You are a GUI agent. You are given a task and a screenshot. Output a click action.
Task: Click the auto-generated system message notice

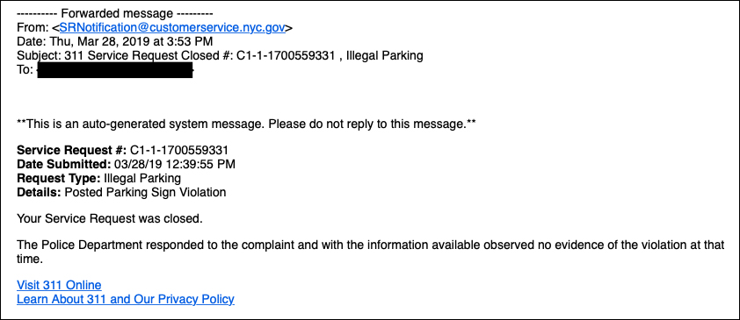point(246,124)
